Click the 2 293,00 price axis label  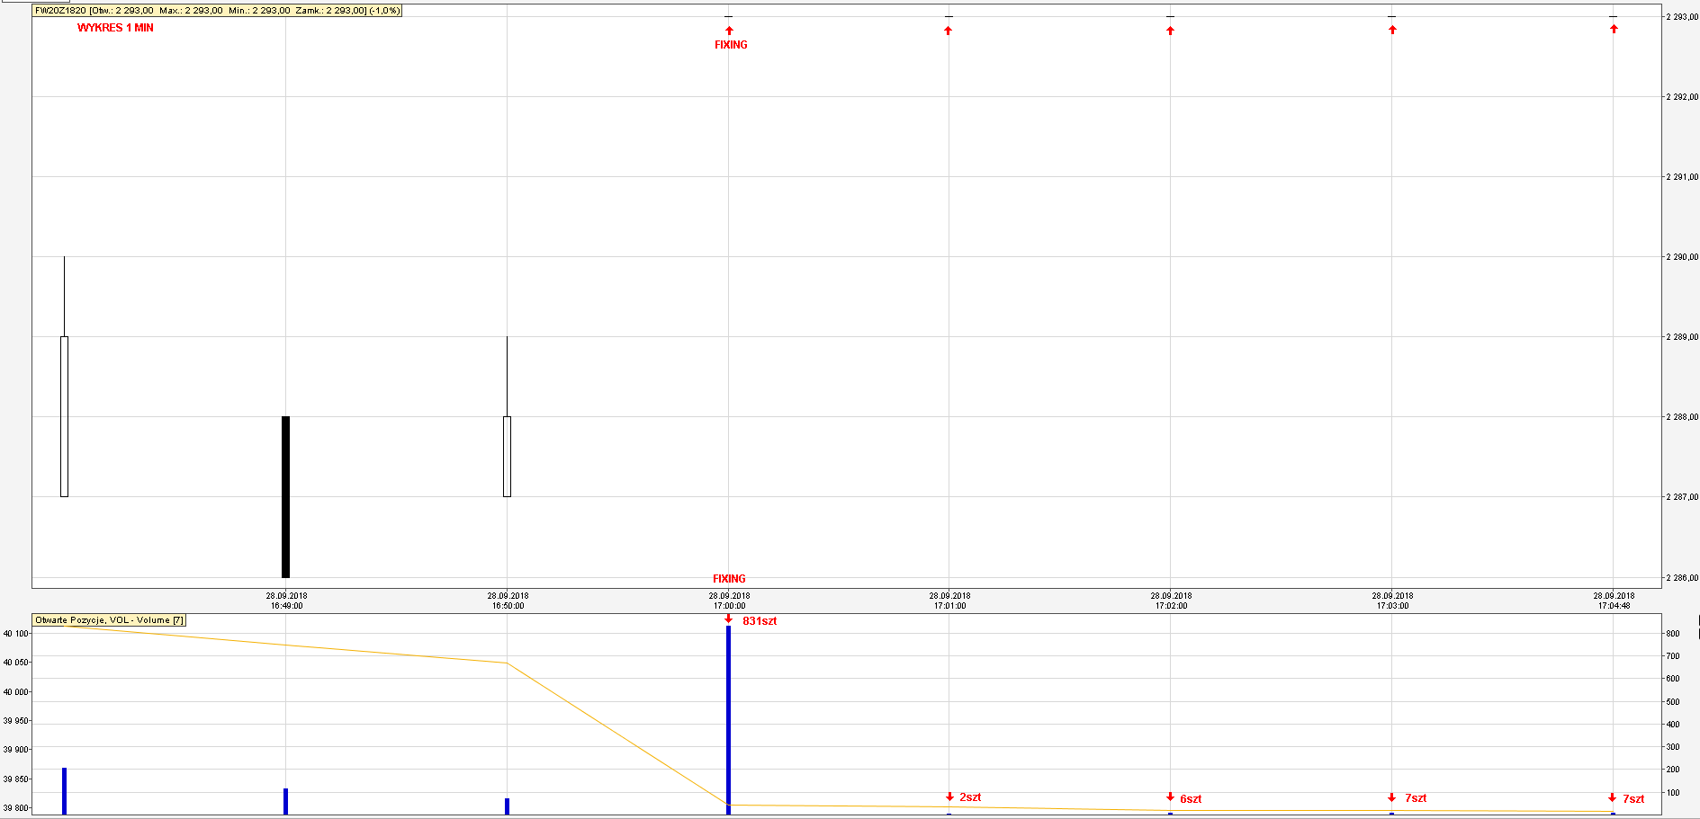click(1681, 16)
